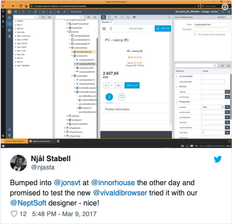Expand all in object tree panel
This screenshot has height=224, width=232.
point(88,17)
